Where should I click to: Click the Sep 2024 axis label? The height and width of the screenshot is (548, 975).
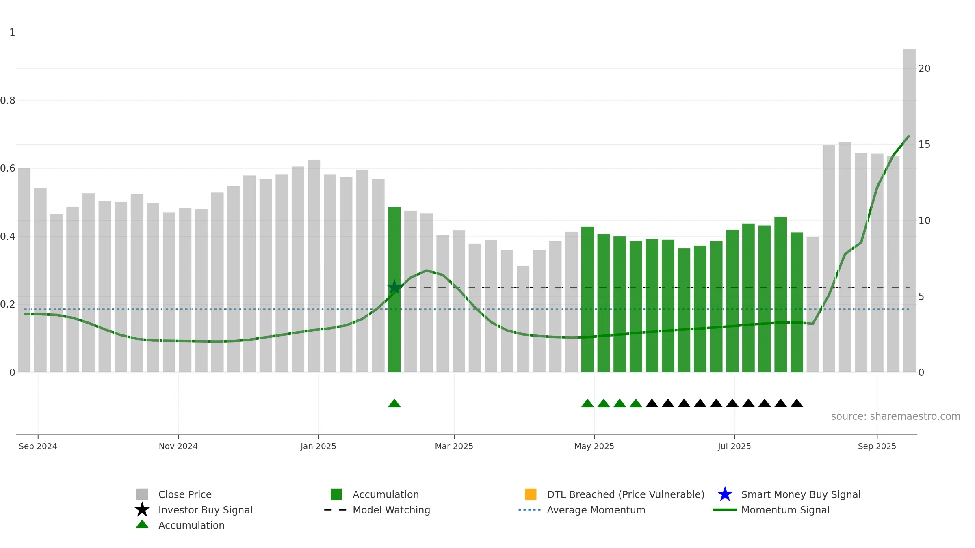point(38,446)
